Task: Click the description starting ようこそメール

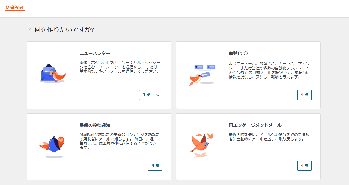Action: [x=269, y=70]
